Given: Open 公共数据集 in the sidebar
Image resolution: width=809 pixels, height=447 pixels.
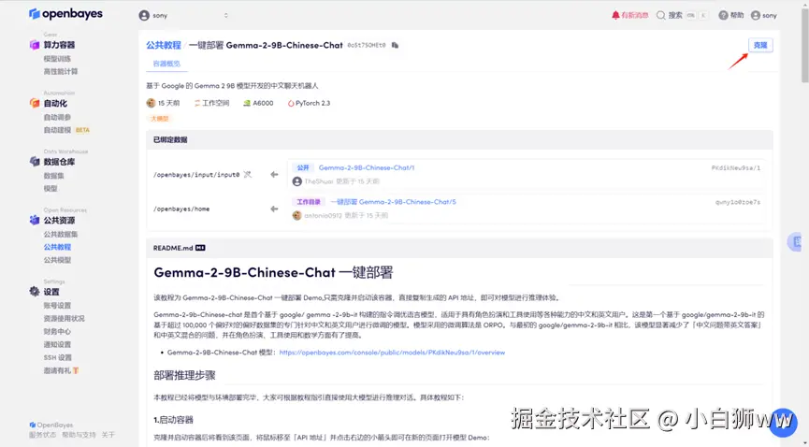Looking at the screenshot, I should [61, 235].
